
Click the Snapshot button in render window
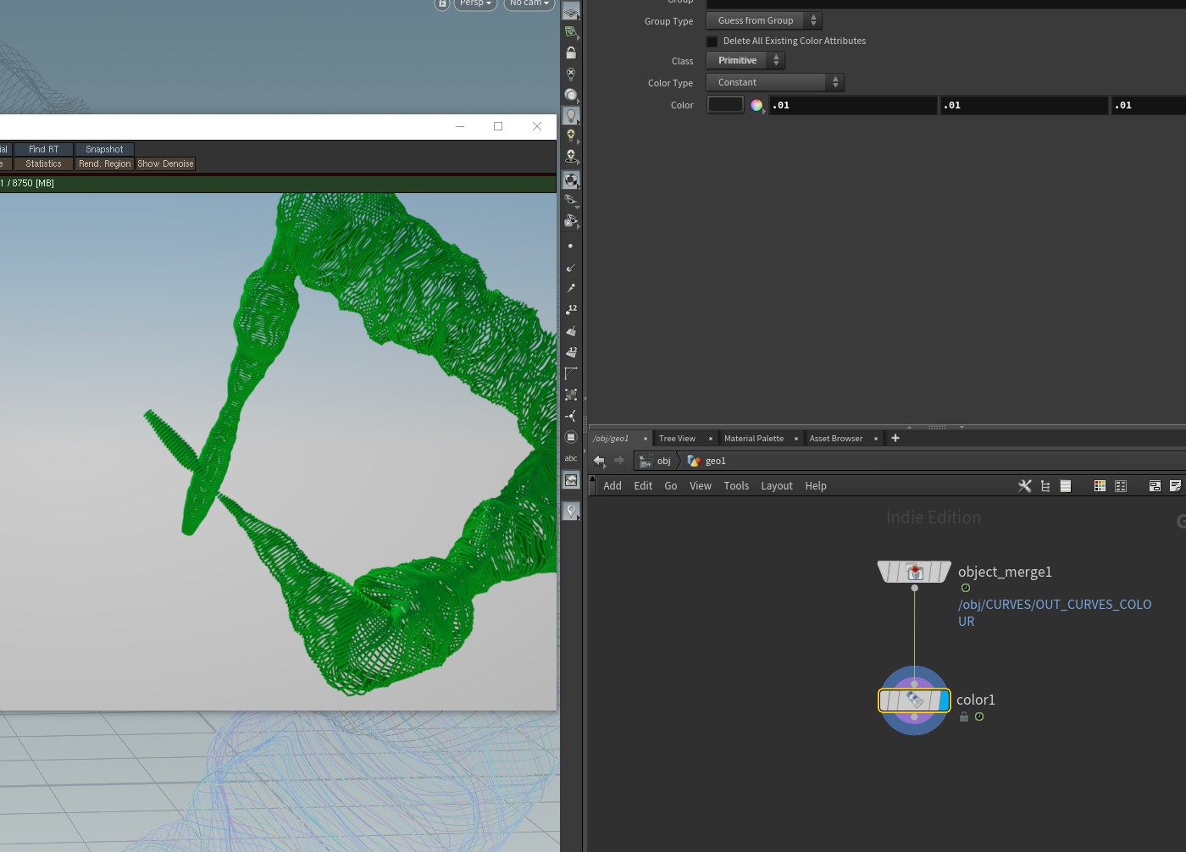click(104, 149)
